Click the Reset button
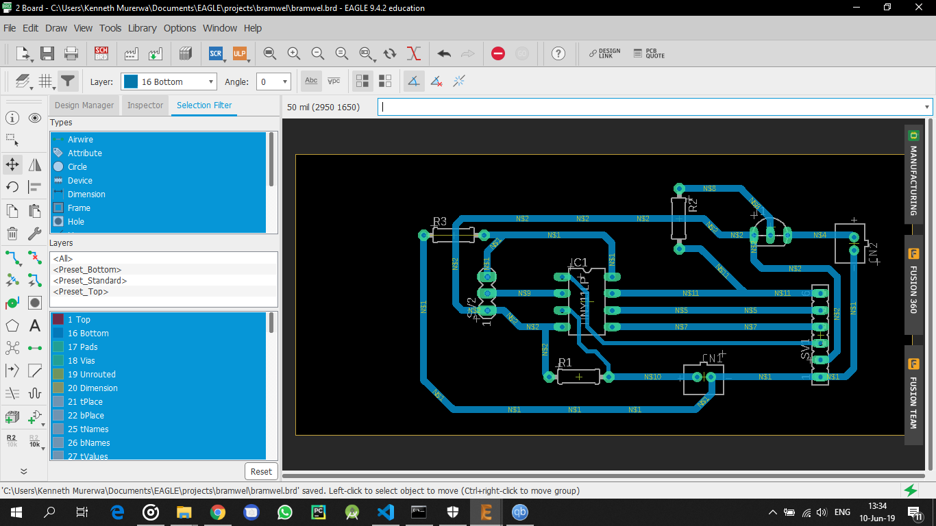 (x=261, y=471)
